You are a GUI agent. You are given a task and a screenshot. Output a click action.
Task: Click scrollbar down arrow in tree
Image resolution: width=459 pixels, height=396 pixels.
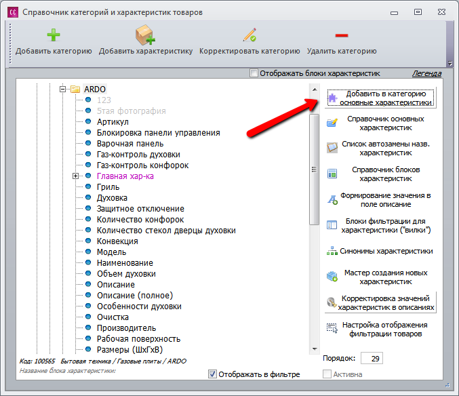coord(315,349)
